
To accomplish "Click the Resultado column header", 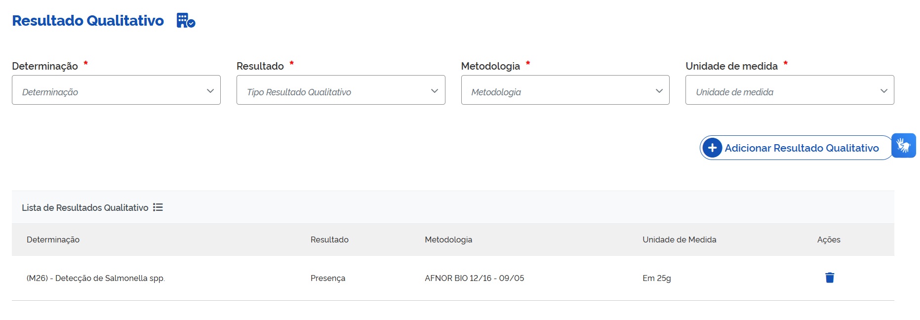I will 329,240.
